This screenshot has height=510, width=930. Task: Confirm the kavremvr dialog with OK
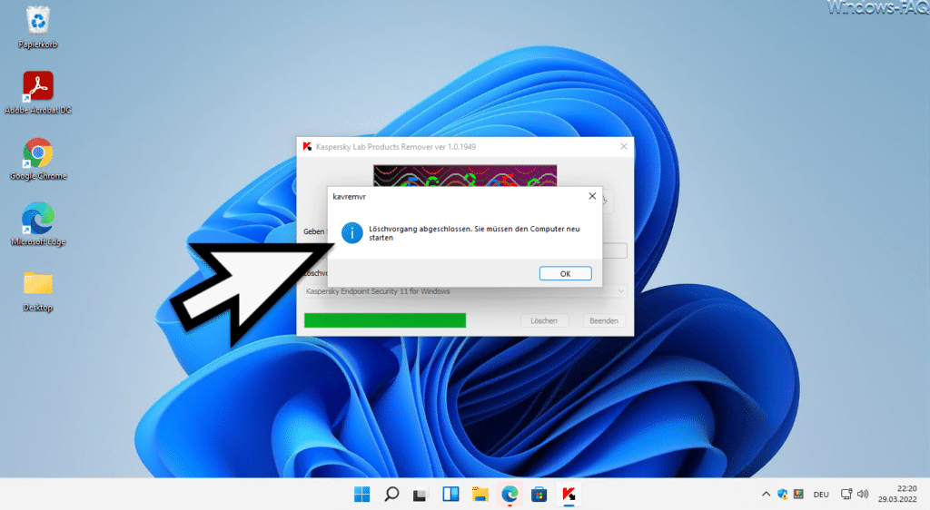click(565, 274)
